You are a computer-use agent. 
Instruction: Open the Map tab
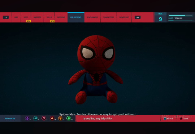(16, 17)
